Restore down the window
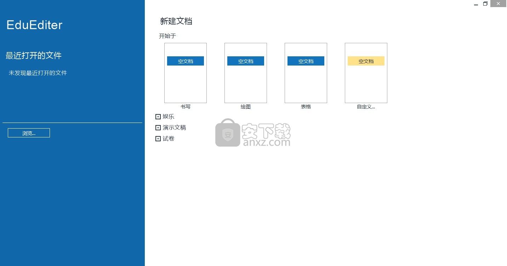The image size is (507, 266). (485, 4)
